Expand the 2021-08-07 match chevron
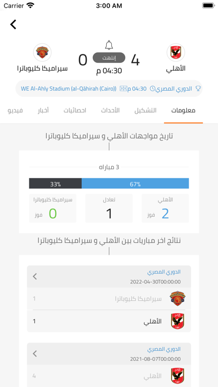The height and width of the screenshot is (387, 218). tap(35, 354)
